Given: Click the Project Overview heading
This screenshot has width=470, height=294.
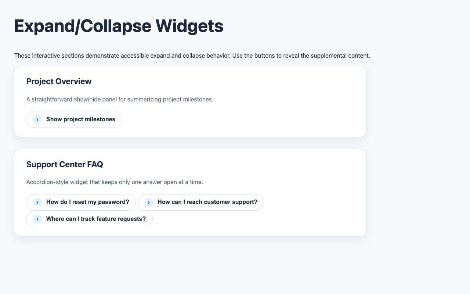Looking at the screenshot, I should tap(59, 81).
